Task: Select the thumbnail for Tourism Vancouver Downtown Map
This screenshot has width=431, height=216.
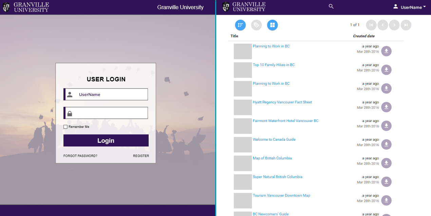Action: [243, 201]
